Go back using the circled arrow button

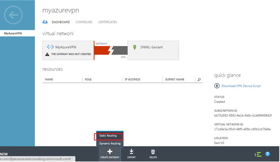click(13, 15)
